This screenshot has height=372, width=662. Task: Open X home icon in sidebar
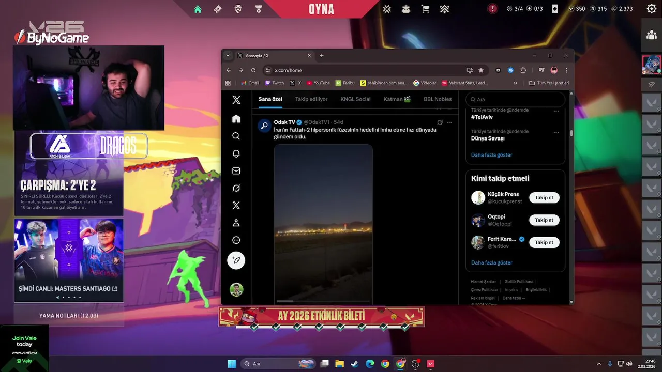pos(236,119)
